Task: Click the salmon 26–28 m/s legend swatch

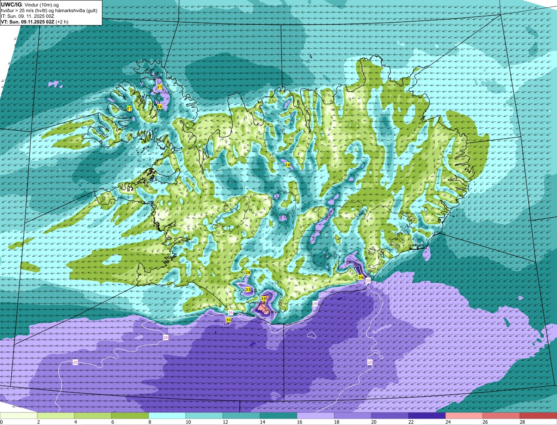Action: pyautogui.click(x=501, y=416)
